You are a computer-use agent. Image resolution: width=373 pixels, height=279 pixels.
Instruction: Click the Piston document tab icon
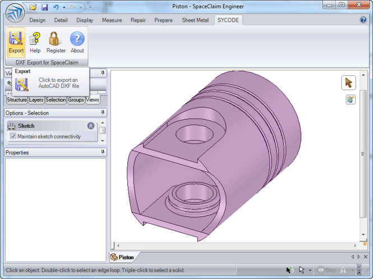point(114,257)
